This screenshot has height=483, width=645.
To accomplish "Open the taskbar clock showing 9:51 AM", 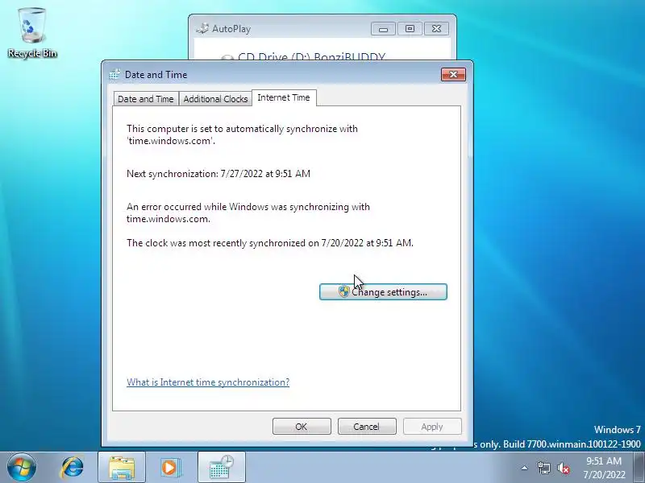I will pos(603,468).
